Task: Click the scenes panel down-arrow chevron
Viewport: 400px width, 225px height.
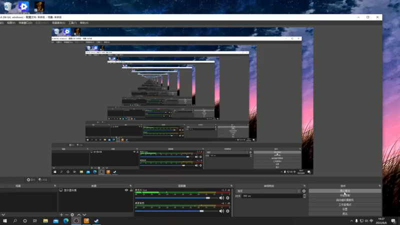Action: tap(3, 215)
